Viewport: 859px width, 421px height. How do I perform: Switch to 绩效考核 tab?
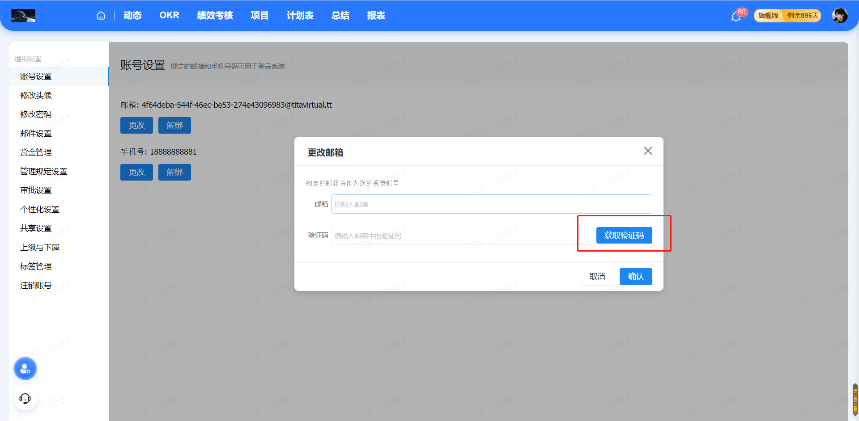[x=215, y=16]
